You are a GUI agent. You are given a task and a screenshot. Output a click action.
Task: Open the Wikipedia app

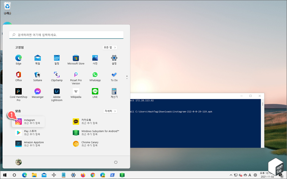coord(76,93)
